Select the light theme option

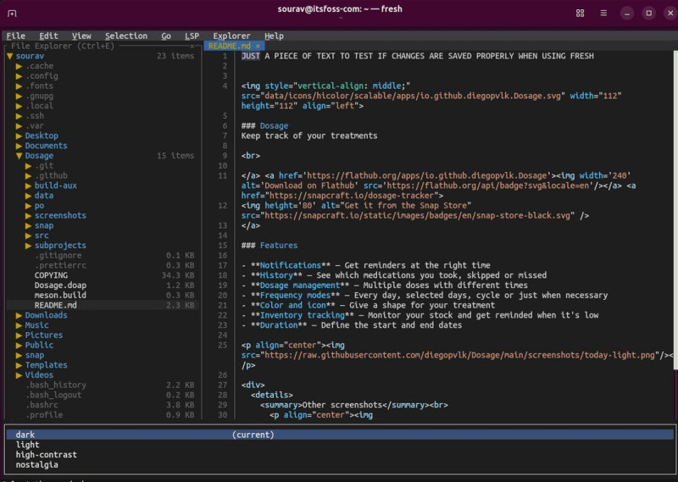pyautogui.click(x=28, y=445)
